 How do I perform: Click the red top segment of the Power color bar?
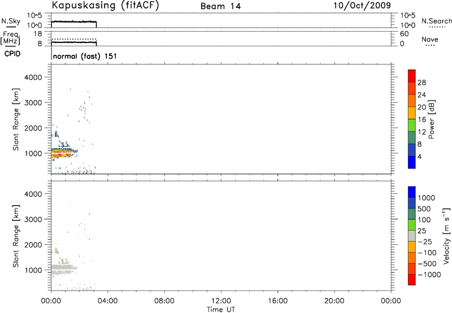point(412,76)
